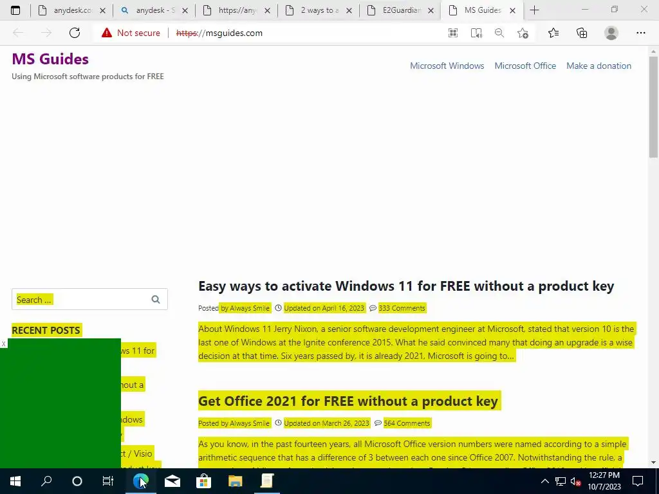Screen dimensions: 659x494
Task: Open network status tray icon
Action: pos(560,481)
